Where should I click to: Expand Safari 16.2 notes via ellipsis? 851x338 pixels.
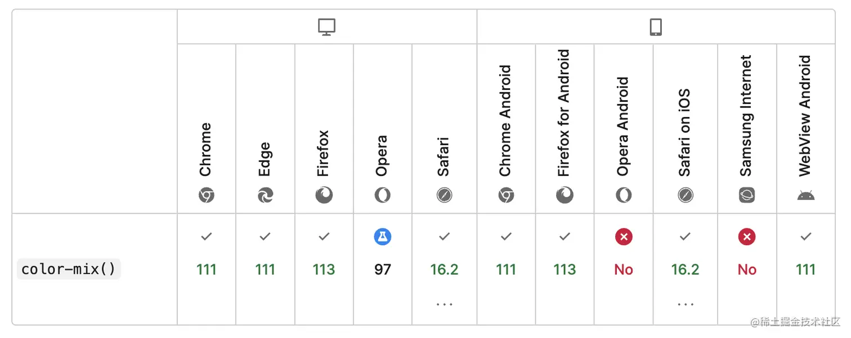click(444, 304)
